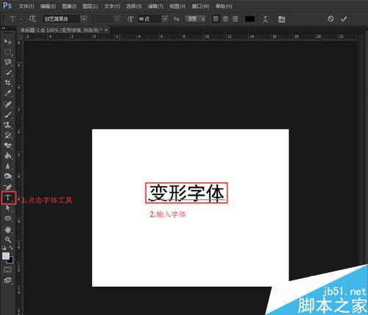Select the Hand tool

coord(7,229)
